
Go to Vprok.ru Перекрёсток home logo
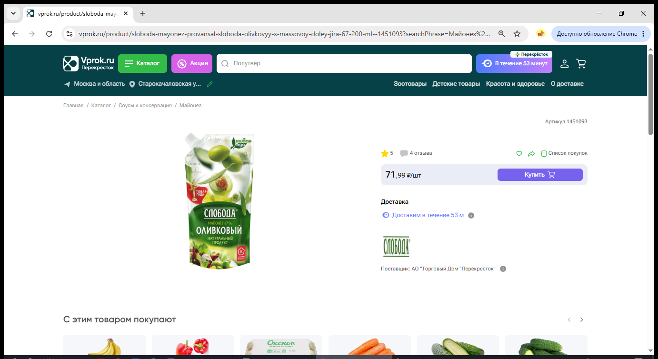coord(89,63)
